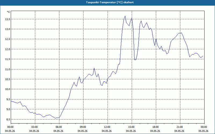The height and width of the screenshot is (134, 215).
Task: Click the chart title "Taupunkt-Temperatur [°C] skaliert"
Action: click(110, 2)
